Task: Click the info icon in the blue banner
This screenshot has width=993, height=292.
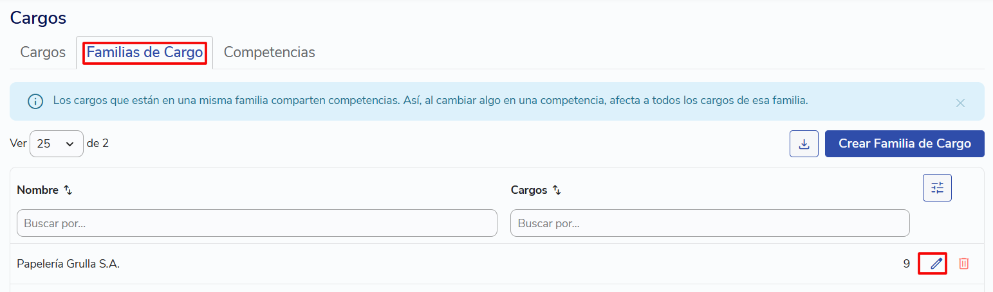Action: [35, 101]
